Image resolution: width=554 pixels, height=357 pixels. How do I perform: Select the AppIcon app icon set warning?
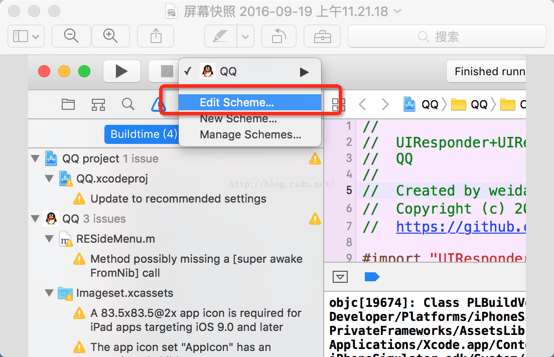pos(180,347)
